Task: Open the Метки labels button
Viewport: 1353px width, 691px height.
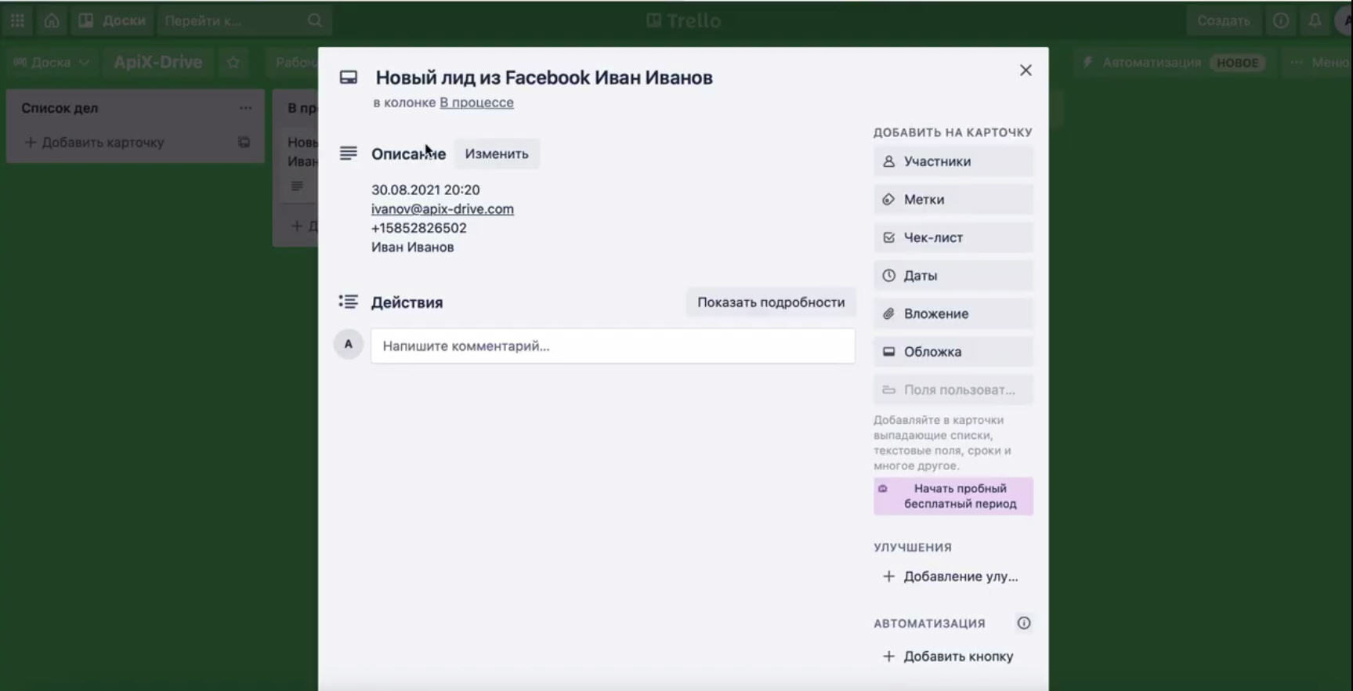Action: pos(953,200)
